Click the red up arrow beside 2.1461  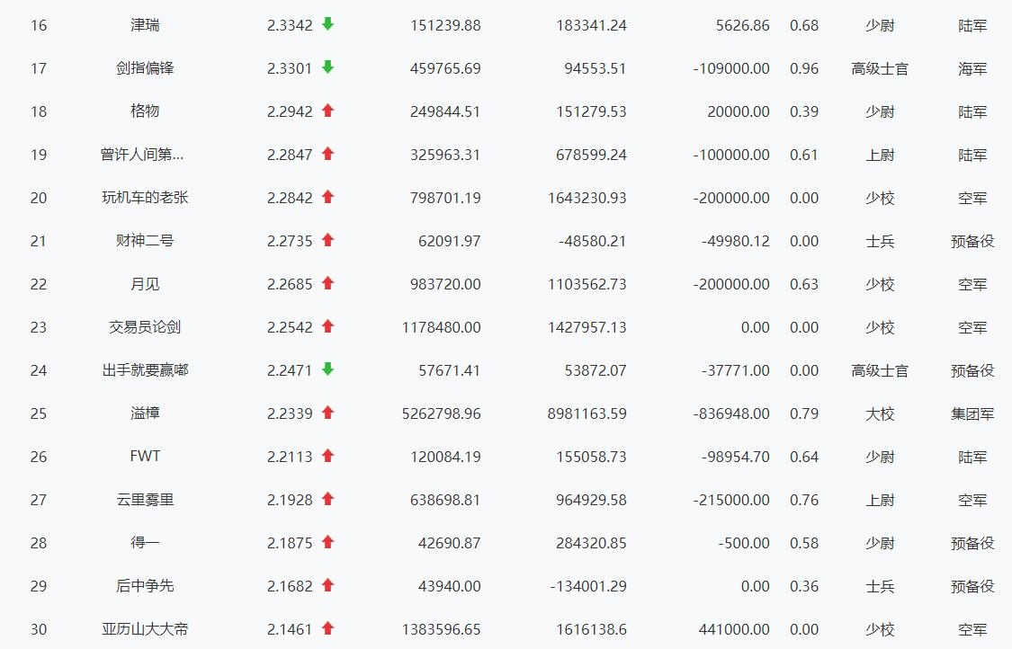tap(328, 628)
